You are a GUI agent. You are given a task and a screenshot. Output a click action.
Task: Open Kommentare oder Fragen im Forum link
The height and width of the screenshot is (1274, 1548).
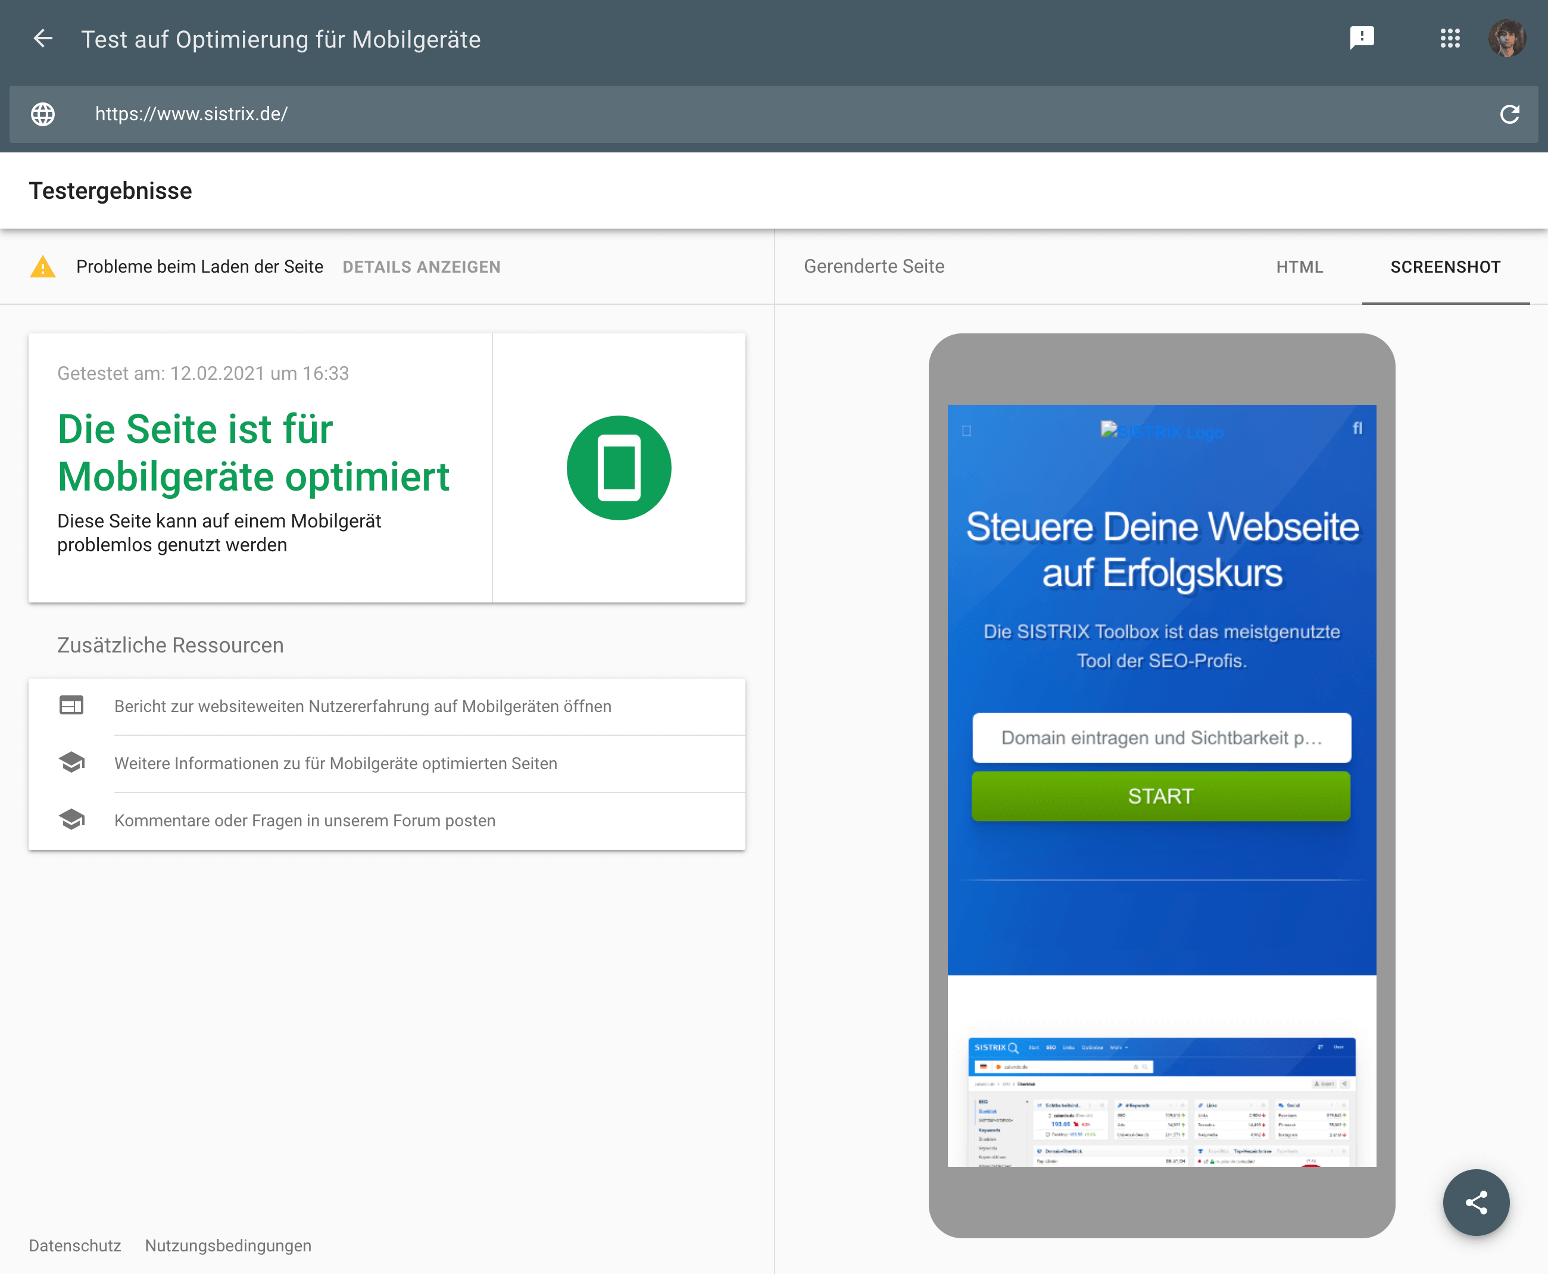pyautogui.click(x=305, y=820)
